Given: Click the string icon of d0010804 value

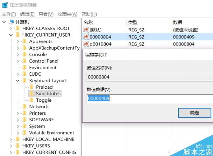Looking at the screenshot, I should (x=86, y=44).
